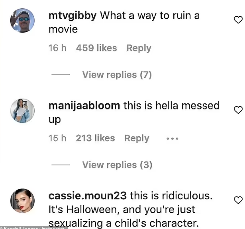See who gave 213 likes

click(95, 138)
